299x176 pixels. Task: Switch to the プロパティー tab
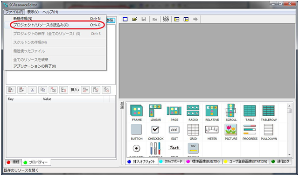(x=36, y=162)
